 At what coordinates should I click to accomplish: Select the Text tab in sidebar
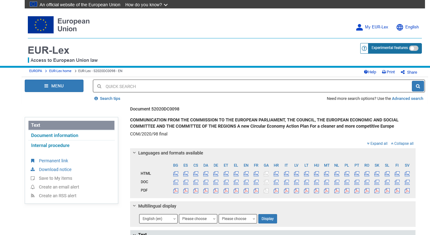click(71, 125)
